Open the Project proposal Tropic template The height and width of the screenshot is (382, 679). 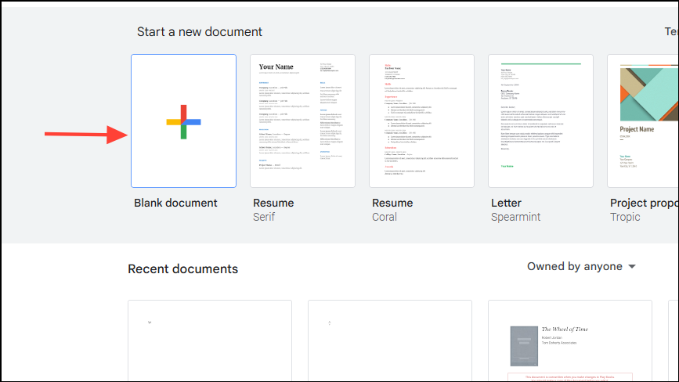pos(643,121)
